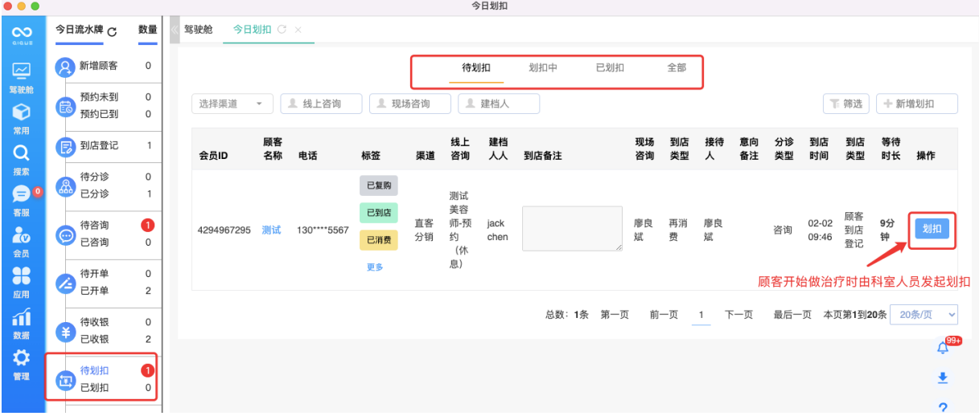This screenshot has width=979, height=416.
Task: Select the 全部 filter tab
Action: pos(677,68)
